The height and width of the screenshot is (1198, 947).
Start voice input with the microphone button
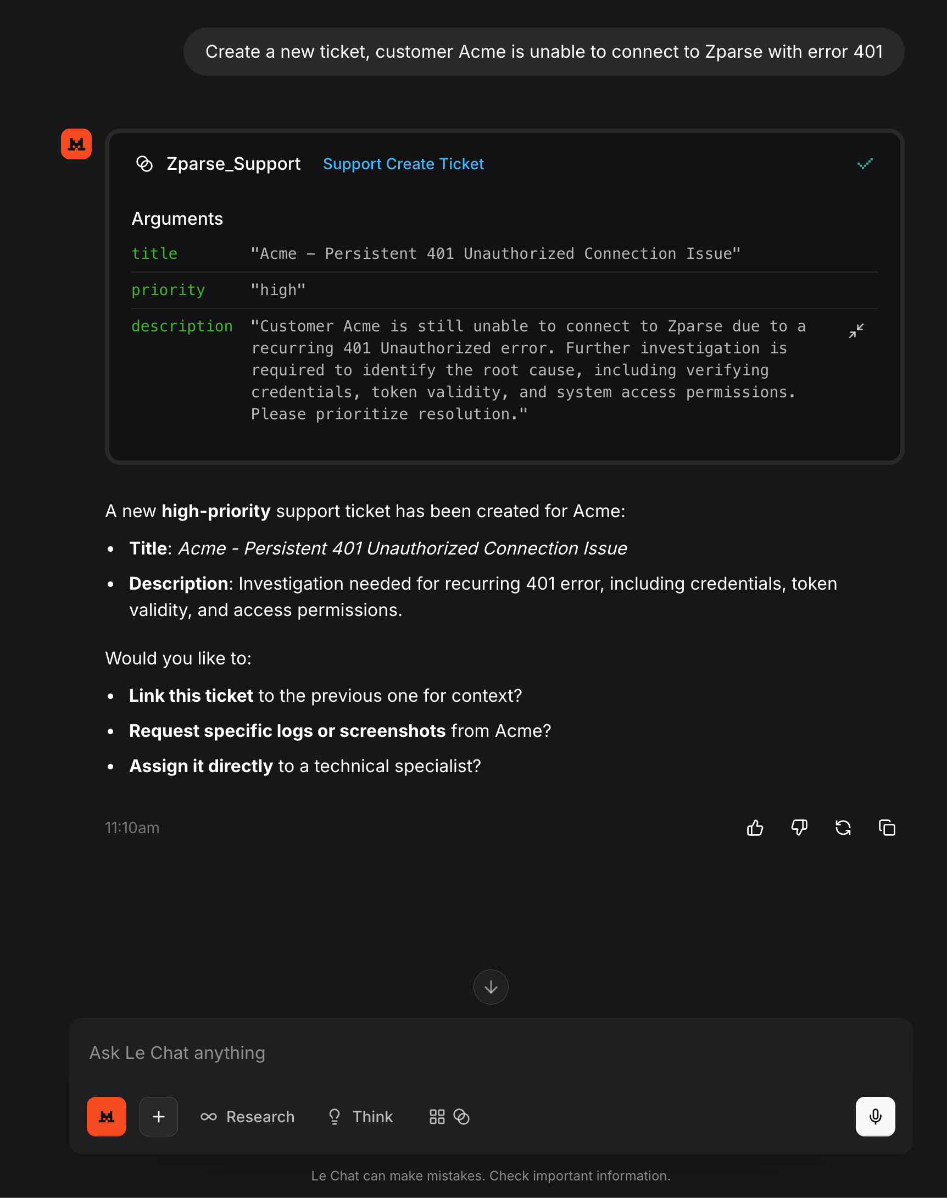tap(875, 1117)
